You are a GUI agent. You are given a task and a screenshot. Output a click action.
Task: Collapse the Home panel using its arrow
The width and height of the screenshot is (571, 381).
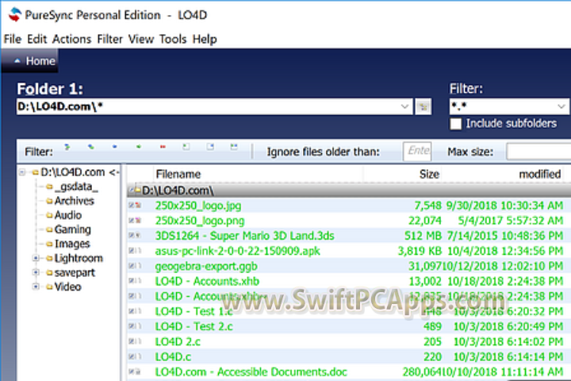pyautogui.click(x=17, y=61)
